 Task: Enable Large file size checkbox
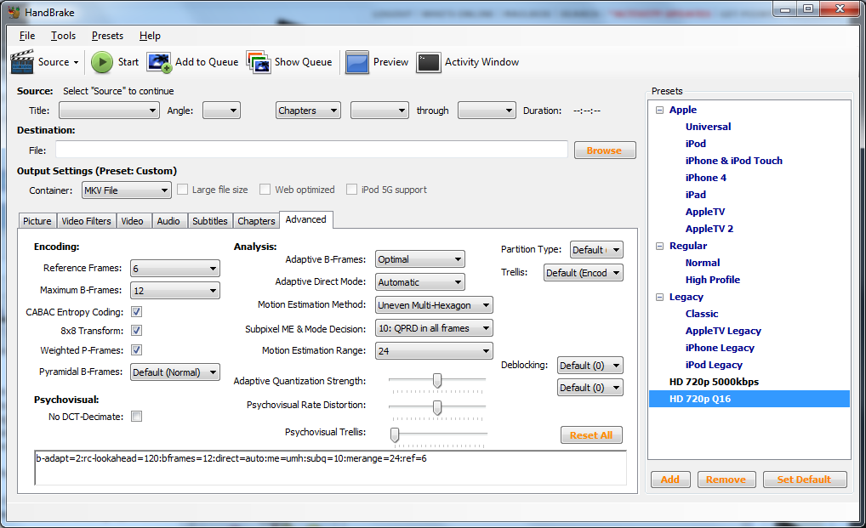pos(182,190)
